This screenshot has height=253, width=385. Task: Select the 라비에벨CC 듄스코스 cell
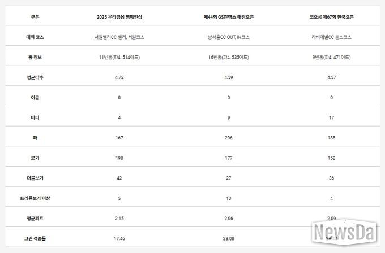331,37
